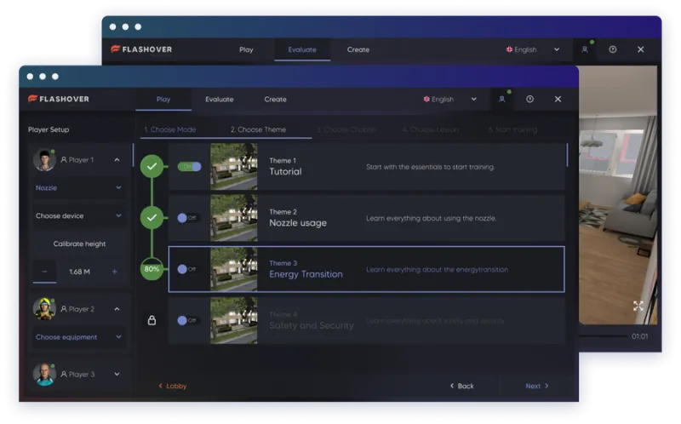The height and width of the screenshot is (424, 681).
Task: Click the completed checkmark for Tutorial theme
Action: [x=152, y=166]
